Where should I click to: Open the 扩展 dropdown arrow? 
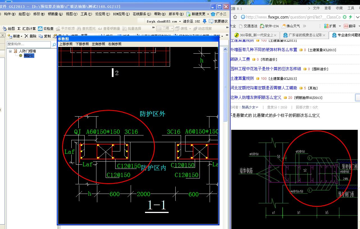340,26
